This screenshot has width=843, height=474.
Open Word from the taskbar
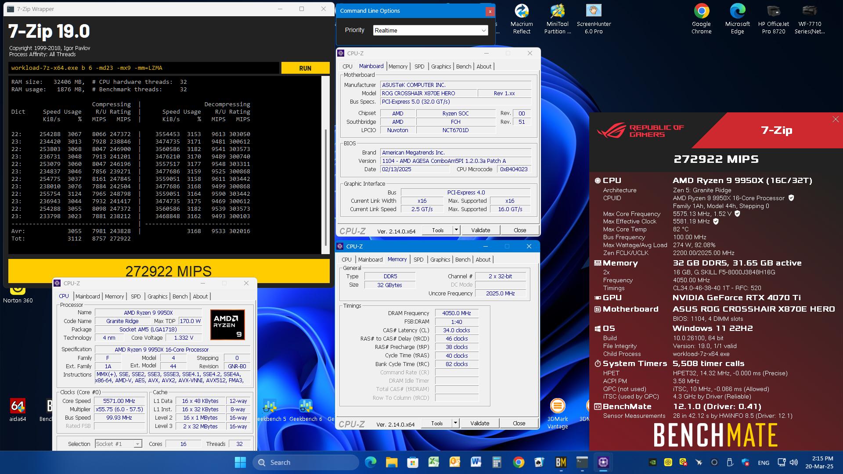pos(476,462)
